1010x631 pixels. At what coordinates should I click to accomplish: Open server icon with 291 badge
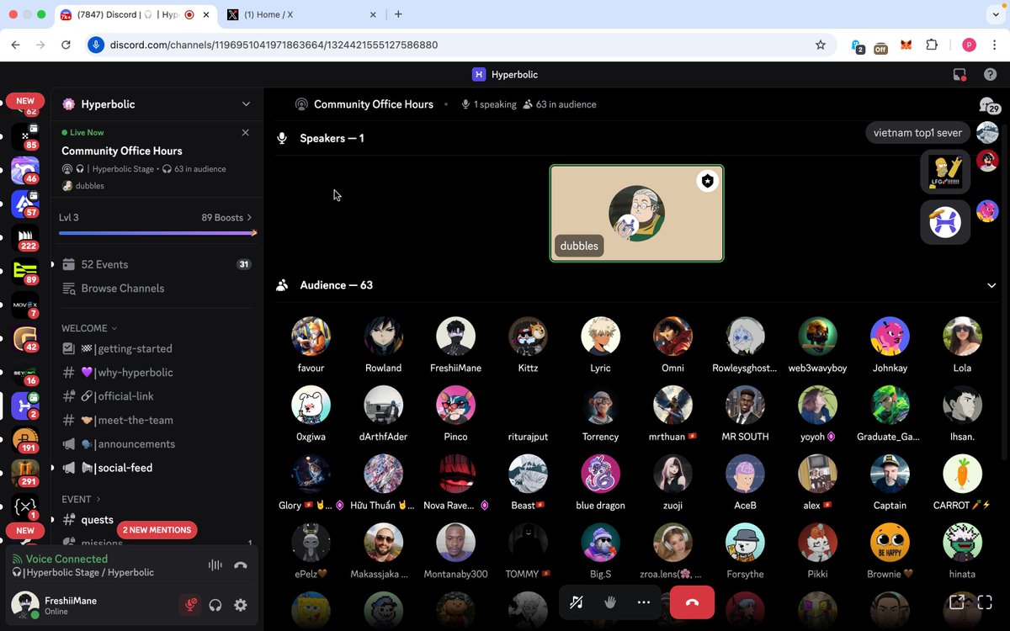point(24,472)
